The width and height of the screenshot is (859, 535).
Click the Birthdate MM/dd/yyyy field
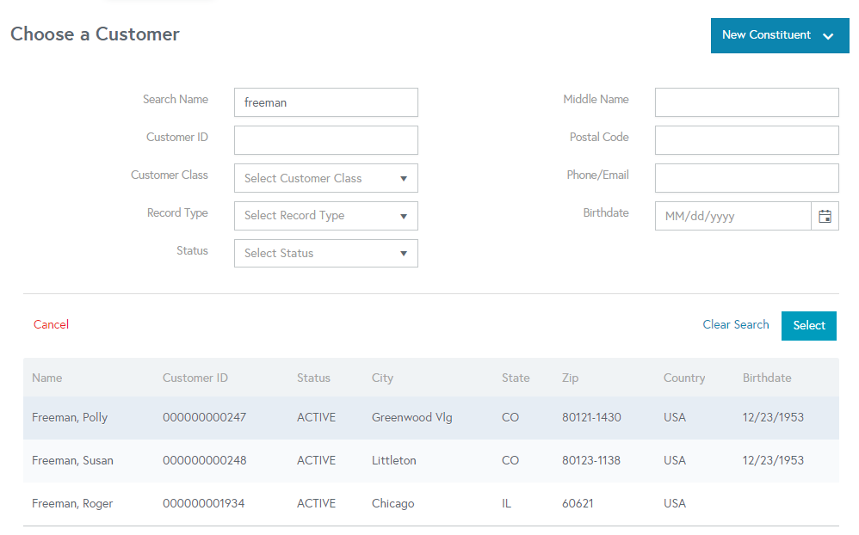coord(733,216)
